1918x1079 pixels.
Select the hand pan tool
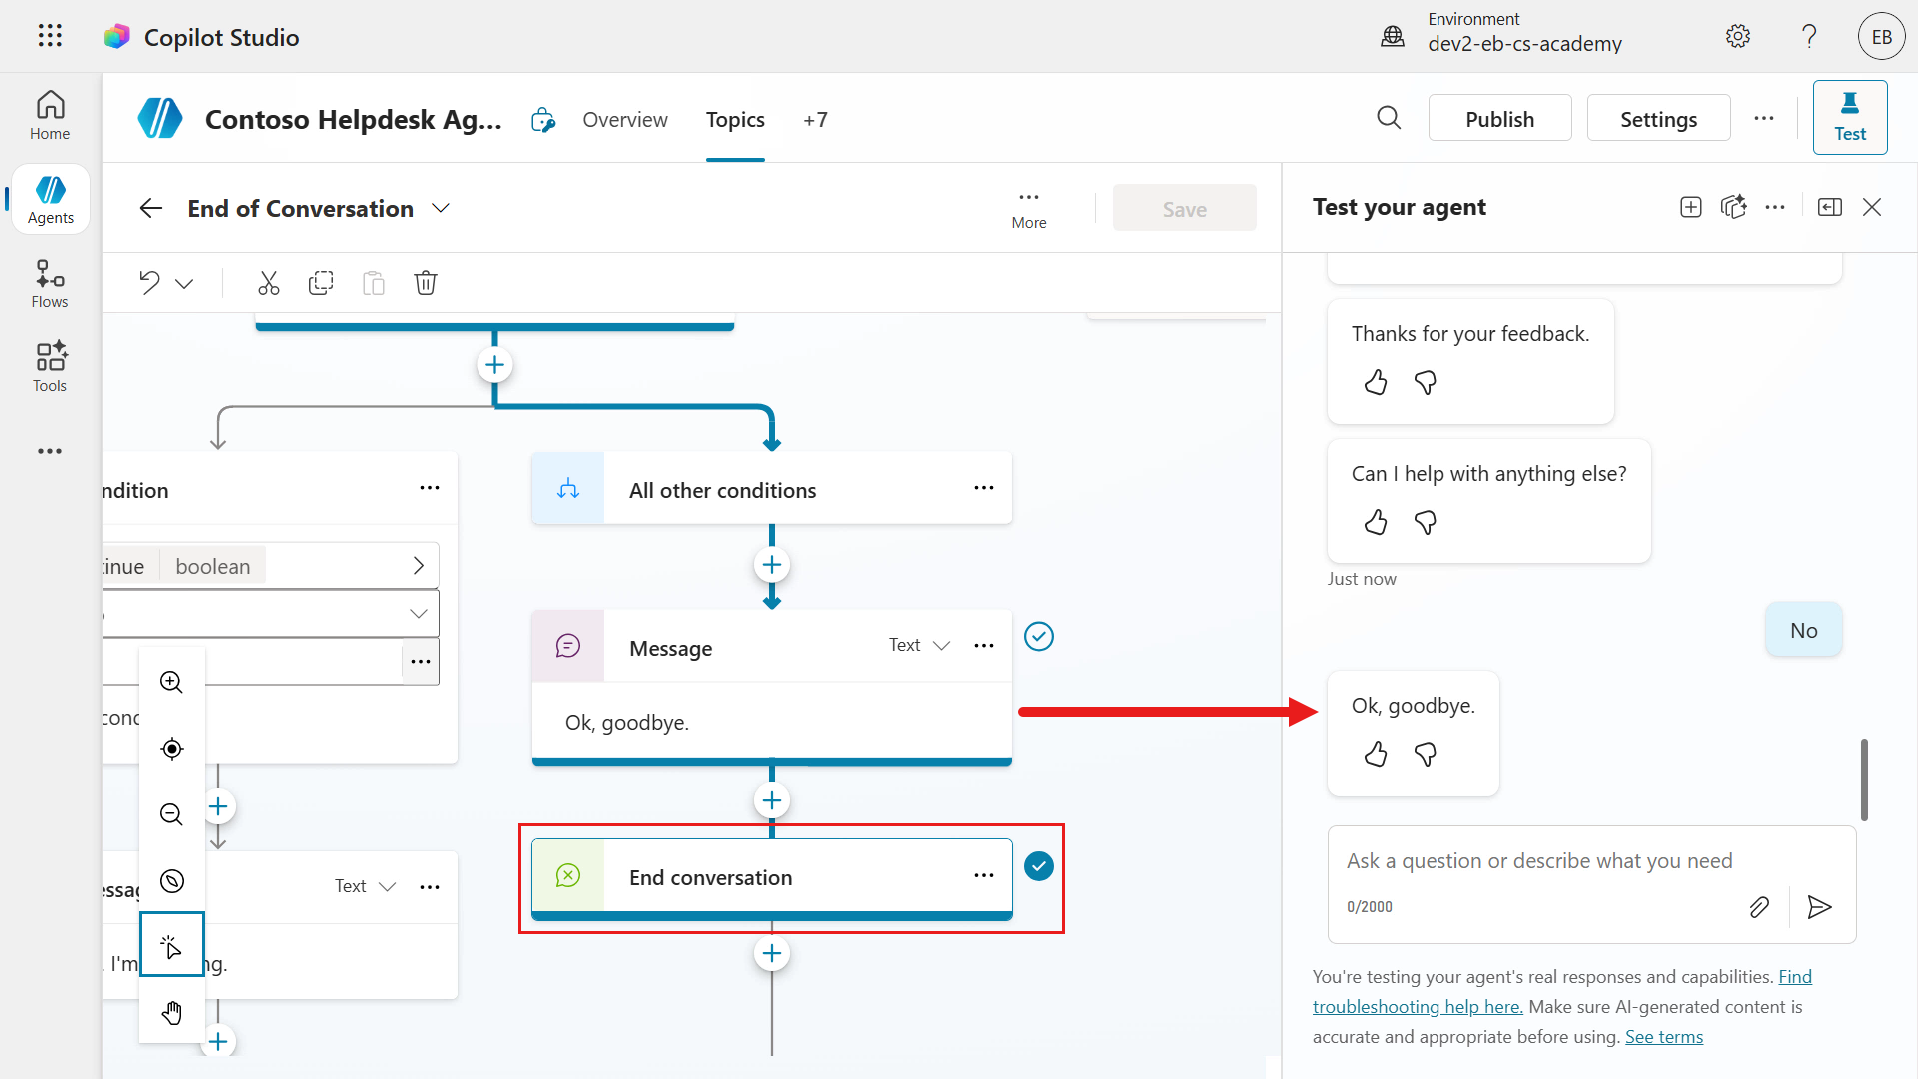pos(172,1013)
